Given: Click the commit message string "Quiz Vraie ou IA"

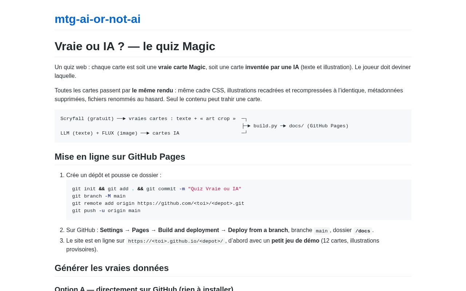Looking at the screenshot, I should (x=214, y=189).
